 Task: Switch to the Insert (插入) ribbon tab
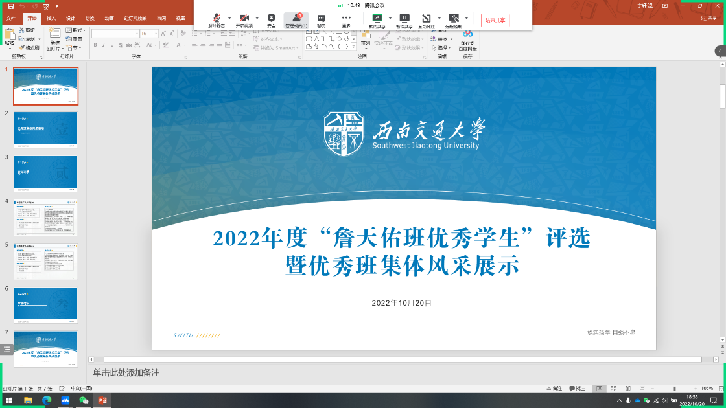(x=51, y=18)
